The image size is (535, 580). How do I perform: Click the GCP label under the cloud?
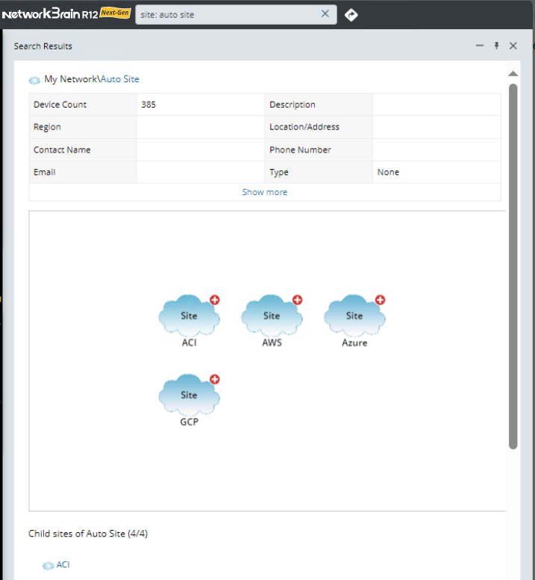[189, 422]
